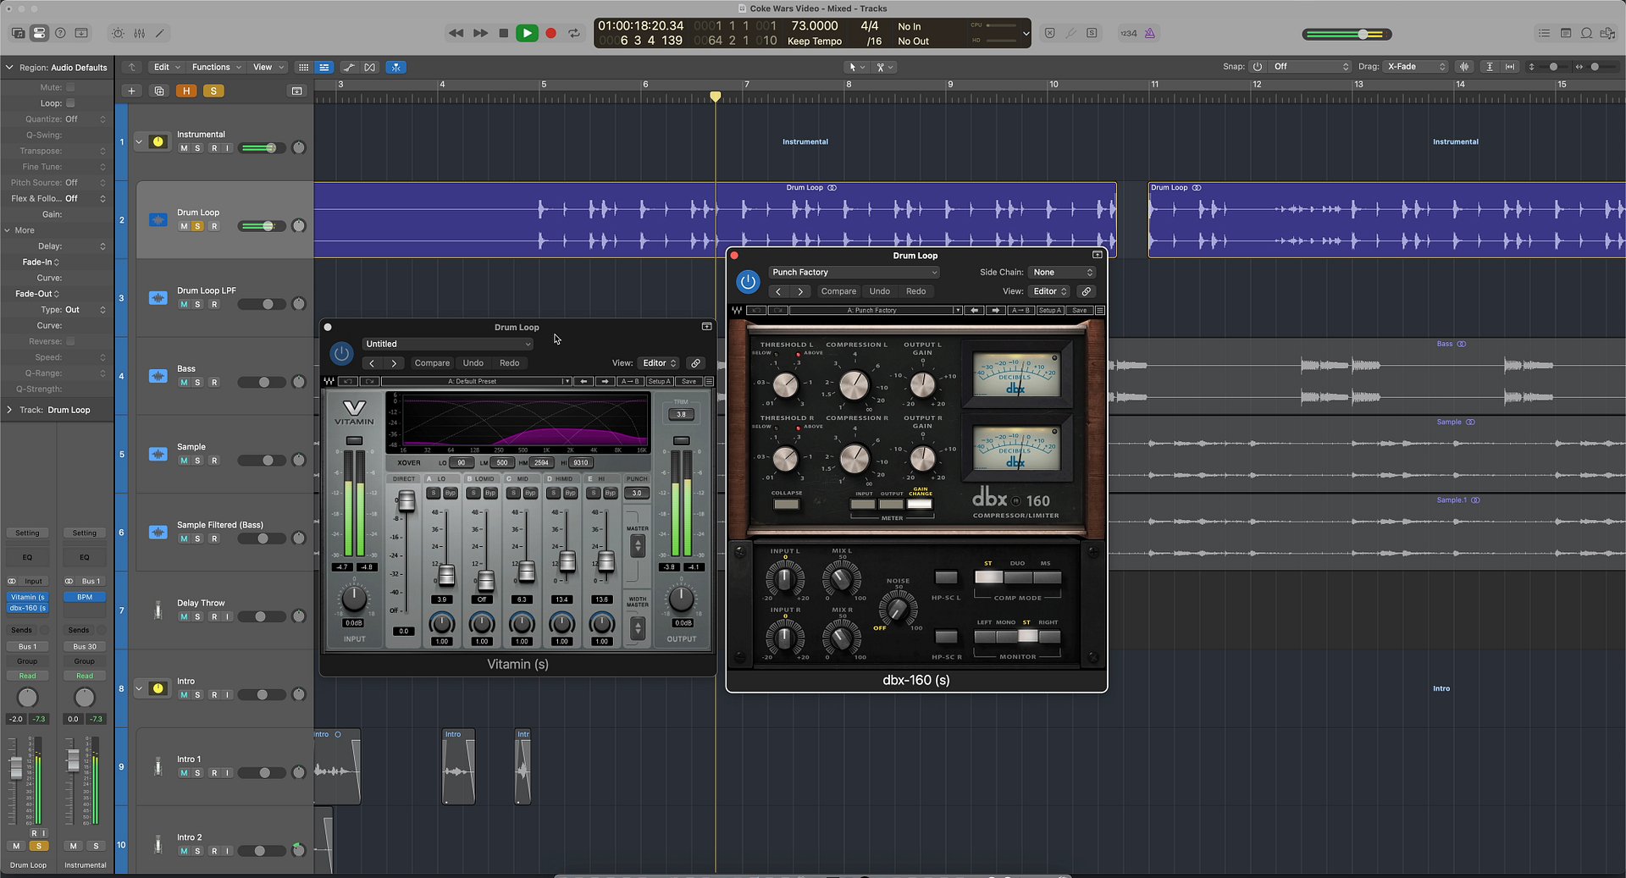Click the dbx-160 link chain icon
The height and width of the screenshot is (878, 1626).
coord(1086,291)
